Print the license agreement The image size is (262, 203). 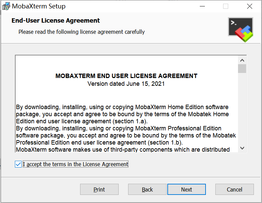click(x=99, y=189)
